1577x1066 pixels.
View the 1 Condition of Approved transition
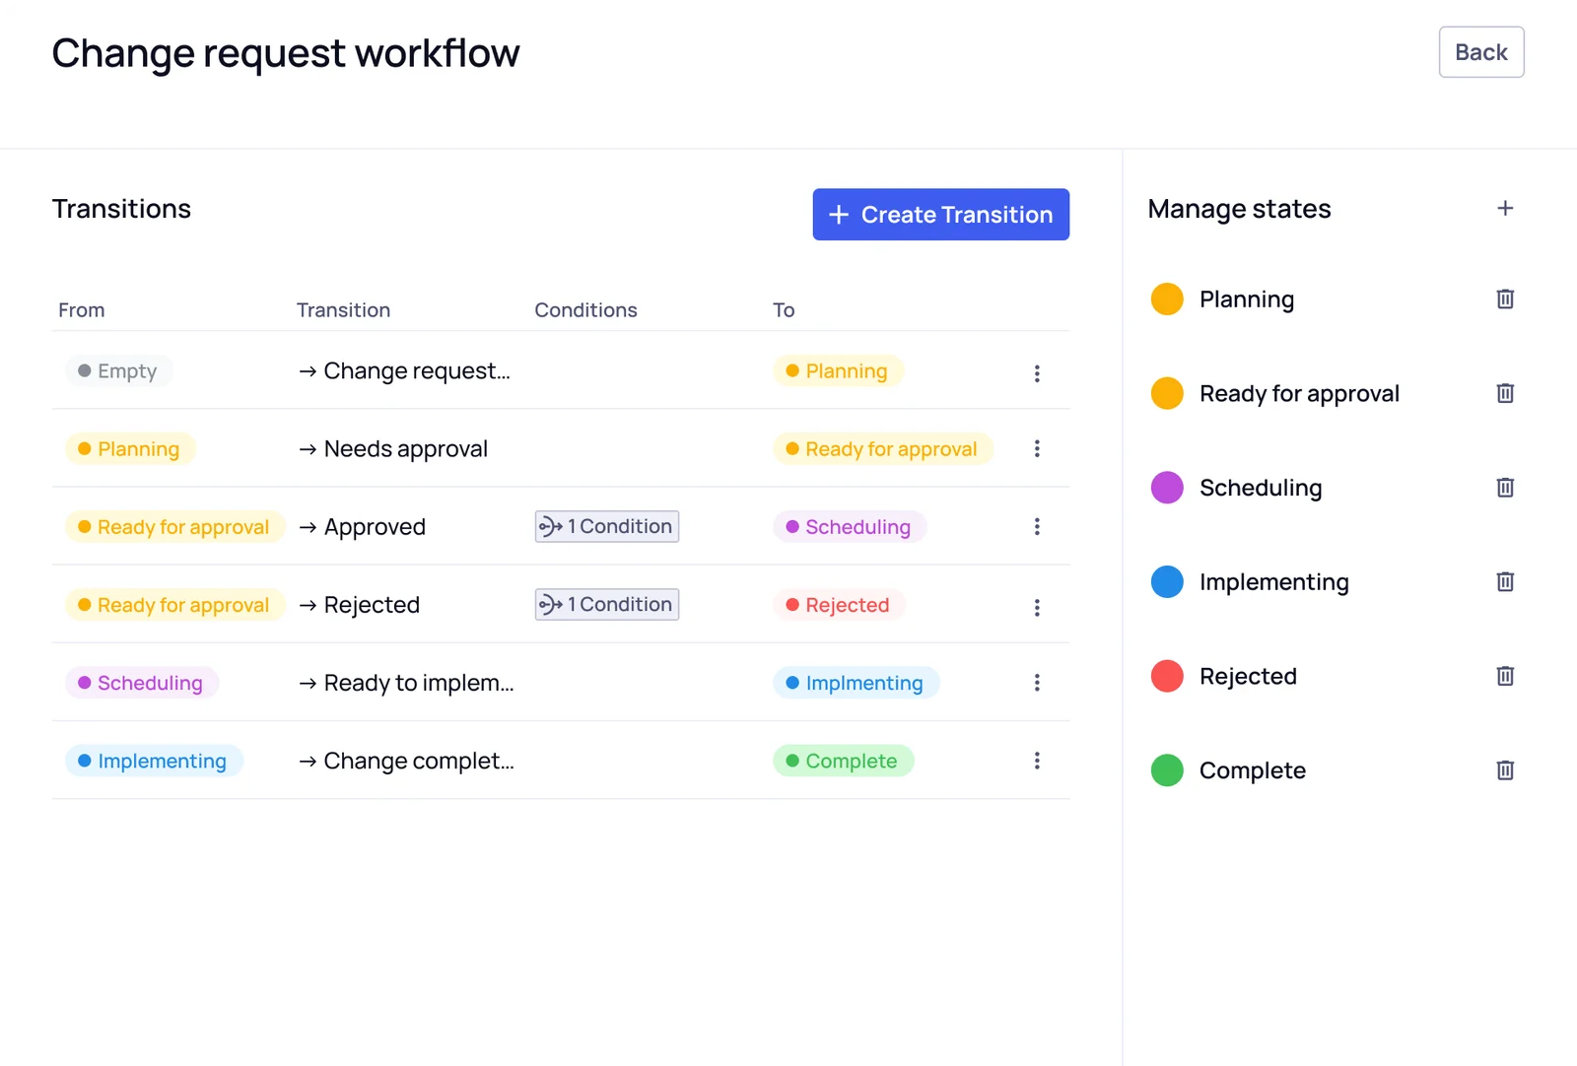coord(606,526)
